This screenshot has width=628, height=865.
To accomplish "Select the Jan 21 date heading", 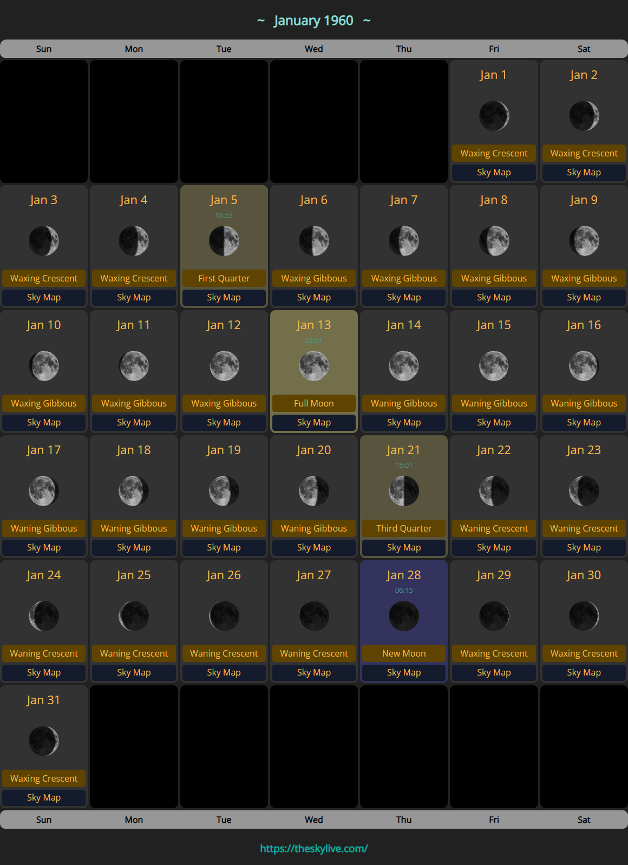I will tap(403, 450).
